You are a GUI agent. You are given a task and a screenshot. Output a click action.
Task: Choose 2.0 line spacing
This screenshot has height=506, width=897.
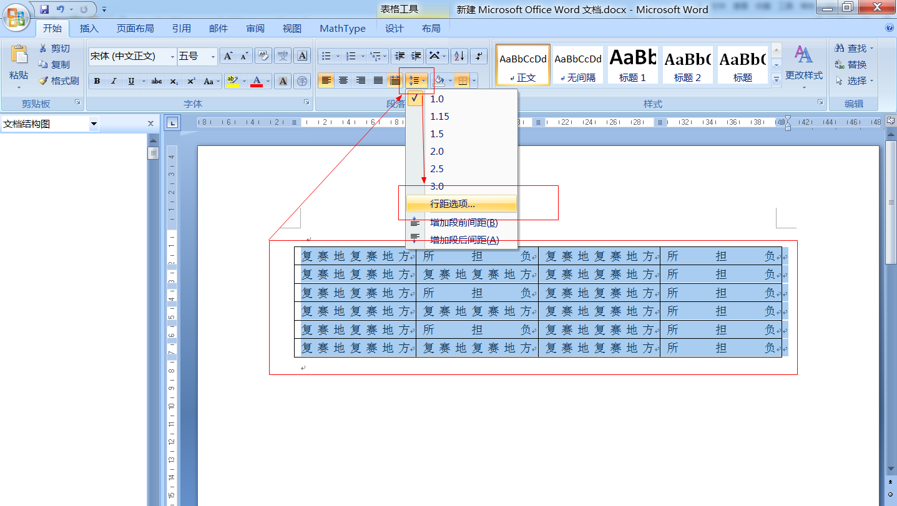point(437,152)
